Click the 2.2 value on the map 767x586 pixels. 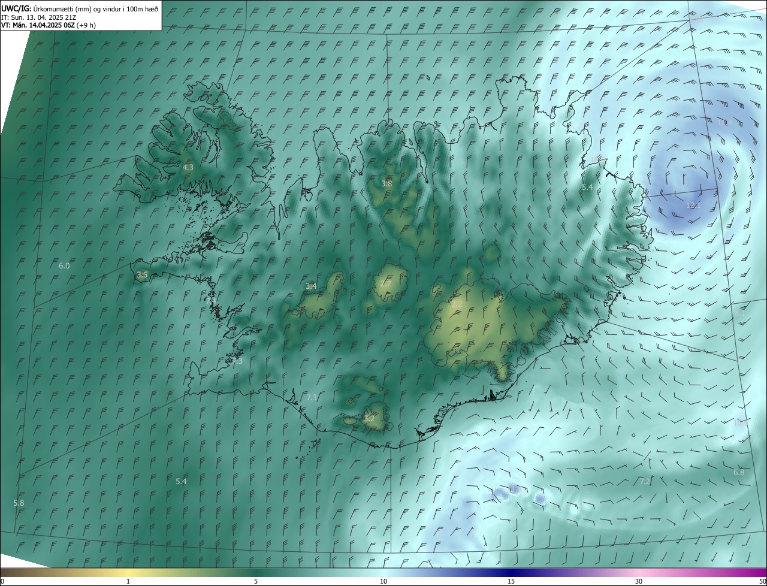coord(457,304)
